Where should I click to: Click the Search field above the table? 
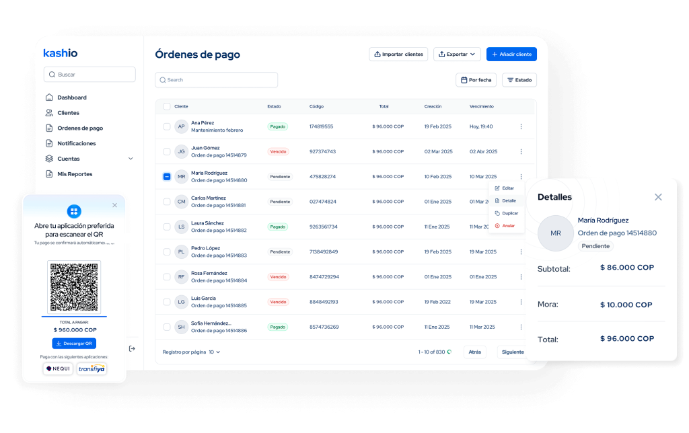click(216, 80)
